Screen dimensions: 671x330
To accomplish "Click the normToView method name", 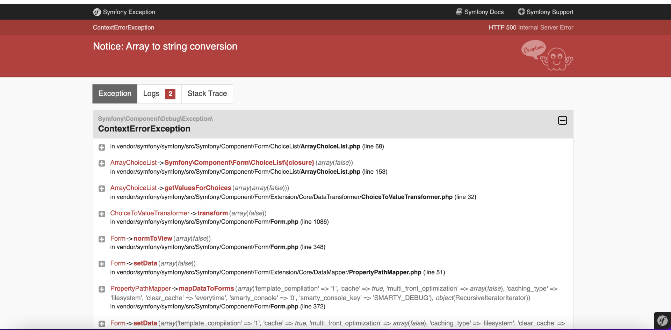I will point(153,238).
